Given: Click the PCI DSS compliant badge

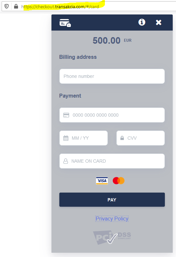Looking at the screenshot, I should click(x=112, y=237).
